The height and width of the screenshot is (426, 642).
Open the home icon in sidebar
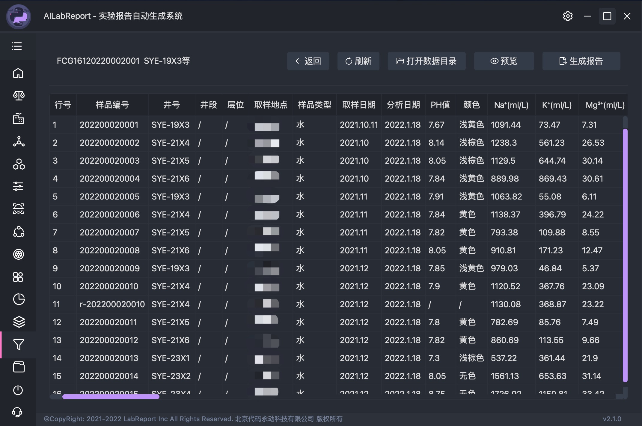(18, 73)
